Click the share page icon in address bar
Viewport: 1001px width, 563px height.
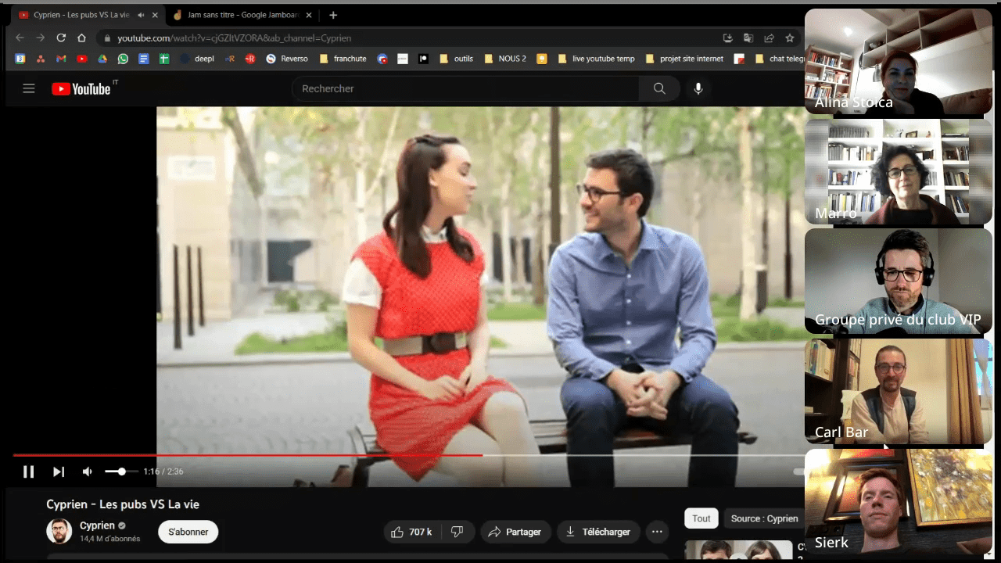(769, 38)
